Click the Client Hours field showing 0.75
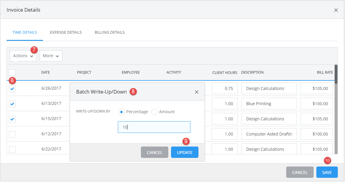Image resolution: width=345 pixels, height=182 pixels. (x=224, y=88)
